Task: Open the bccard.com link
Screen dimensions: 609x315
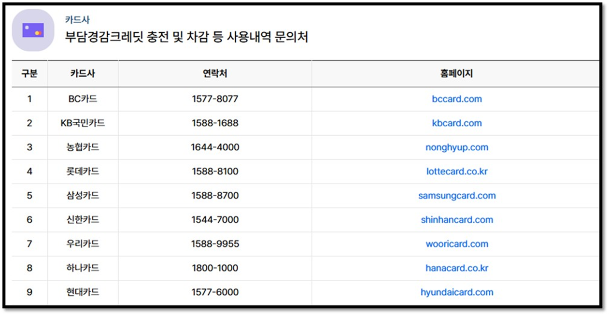Action: tap(457, 99)
